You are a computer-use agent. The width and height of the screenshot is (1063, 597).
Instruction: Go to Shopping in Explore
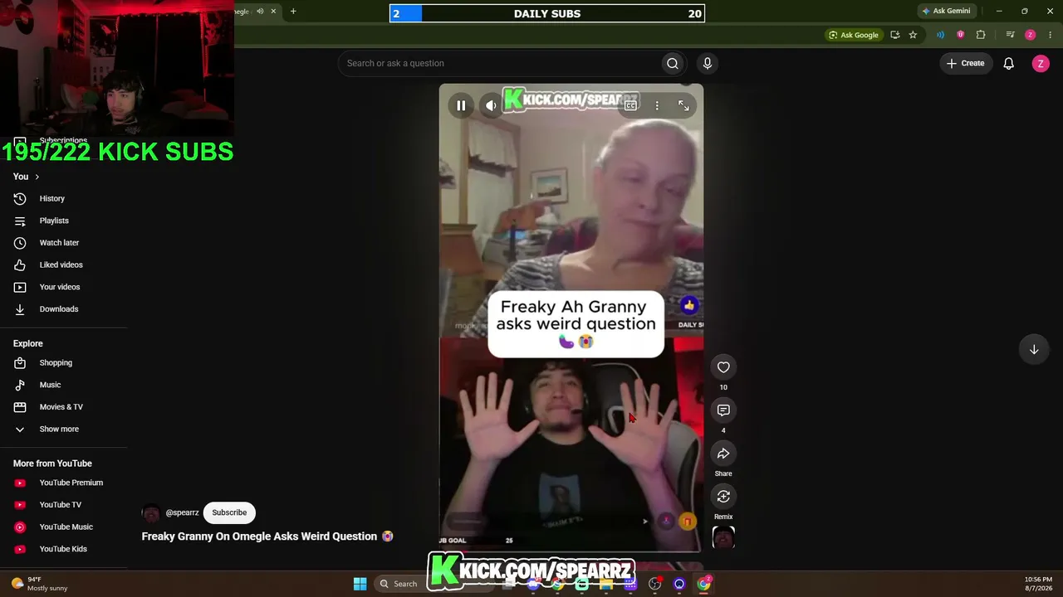click(56, 362)
